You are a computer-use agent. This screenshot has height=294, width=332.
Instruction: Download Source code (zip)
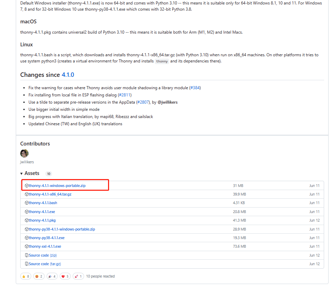pyautogui.click(x=43, y=256)
